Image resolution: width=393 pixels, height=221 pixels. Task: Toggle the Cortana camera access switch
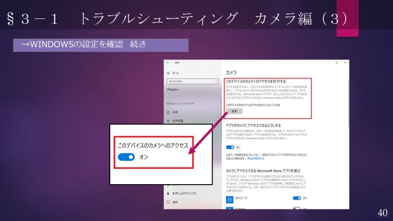pyautogui.click(x=297, y=208)
